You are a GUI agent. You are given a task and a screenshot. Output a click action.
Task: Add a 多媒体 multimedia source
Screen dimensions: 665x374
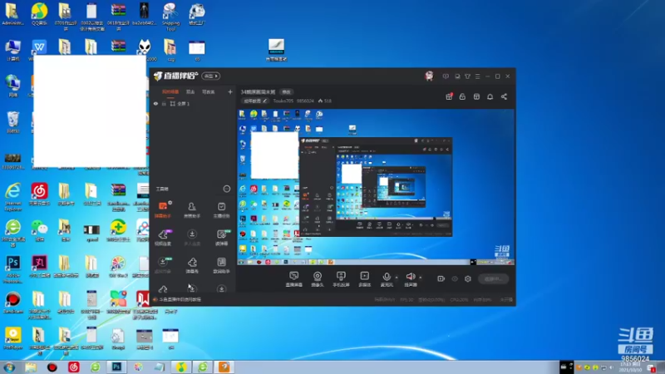[x=365, y=279]
